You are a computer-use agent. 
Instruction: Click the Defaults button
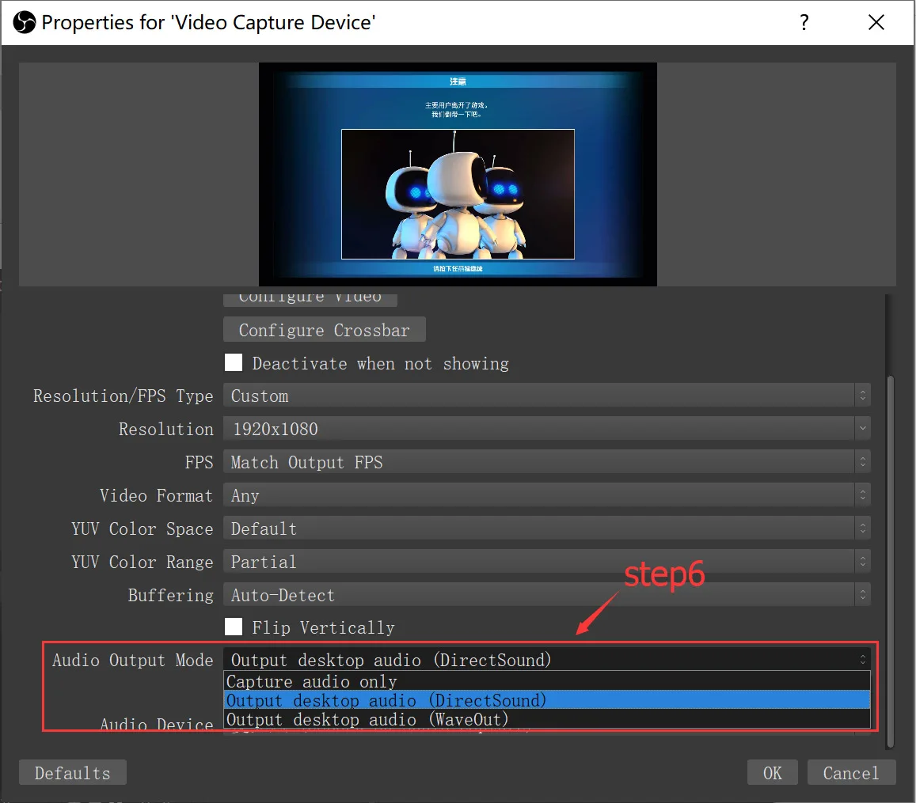coord(72,773)
